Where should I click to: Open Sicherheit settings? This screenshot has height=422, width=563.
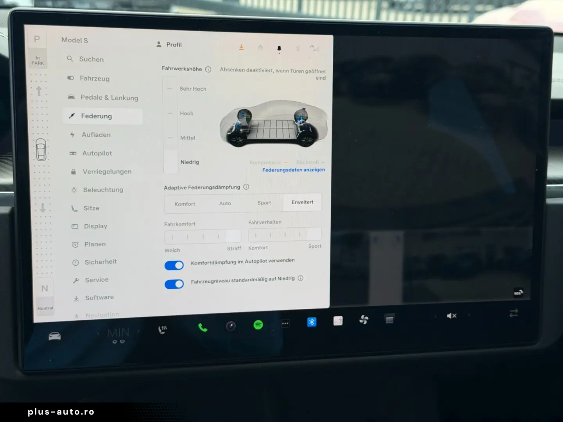click(95, 262)
